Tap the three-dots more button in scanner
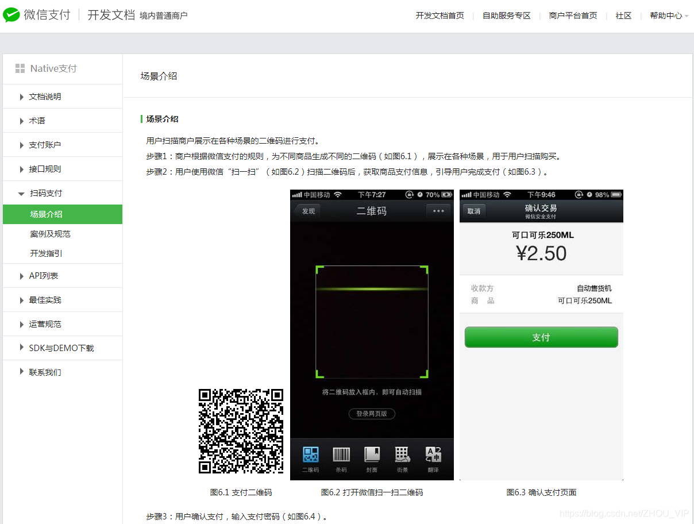The height and width of the screenshot is (524, 694). 438,211
